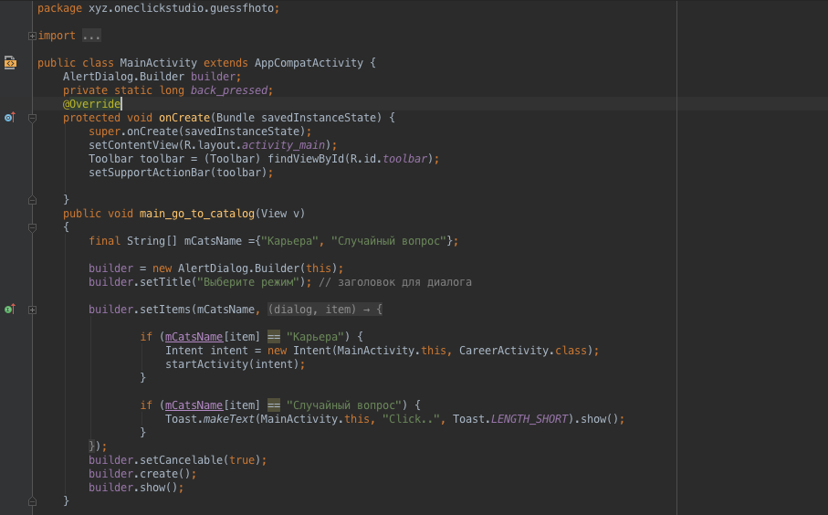Click the setSupportActionBar call
The image size is (828, 515).
(x=150, y=173)
